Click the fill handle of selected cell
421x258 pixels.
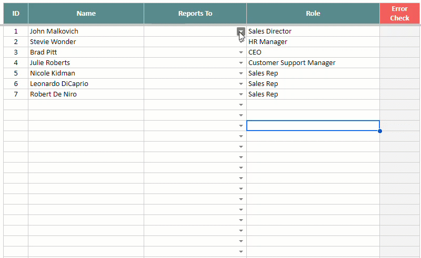pyautogui.click(x=379, y=131)
